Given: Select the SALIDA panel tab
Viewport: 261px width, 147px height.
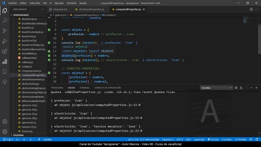Looking at the screenshot, I should tap(71, 88).
